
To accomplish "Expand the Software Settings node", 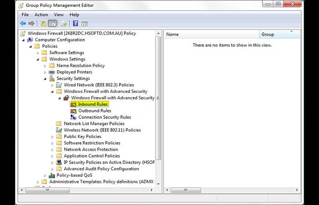I will click(x=38, y=53).
